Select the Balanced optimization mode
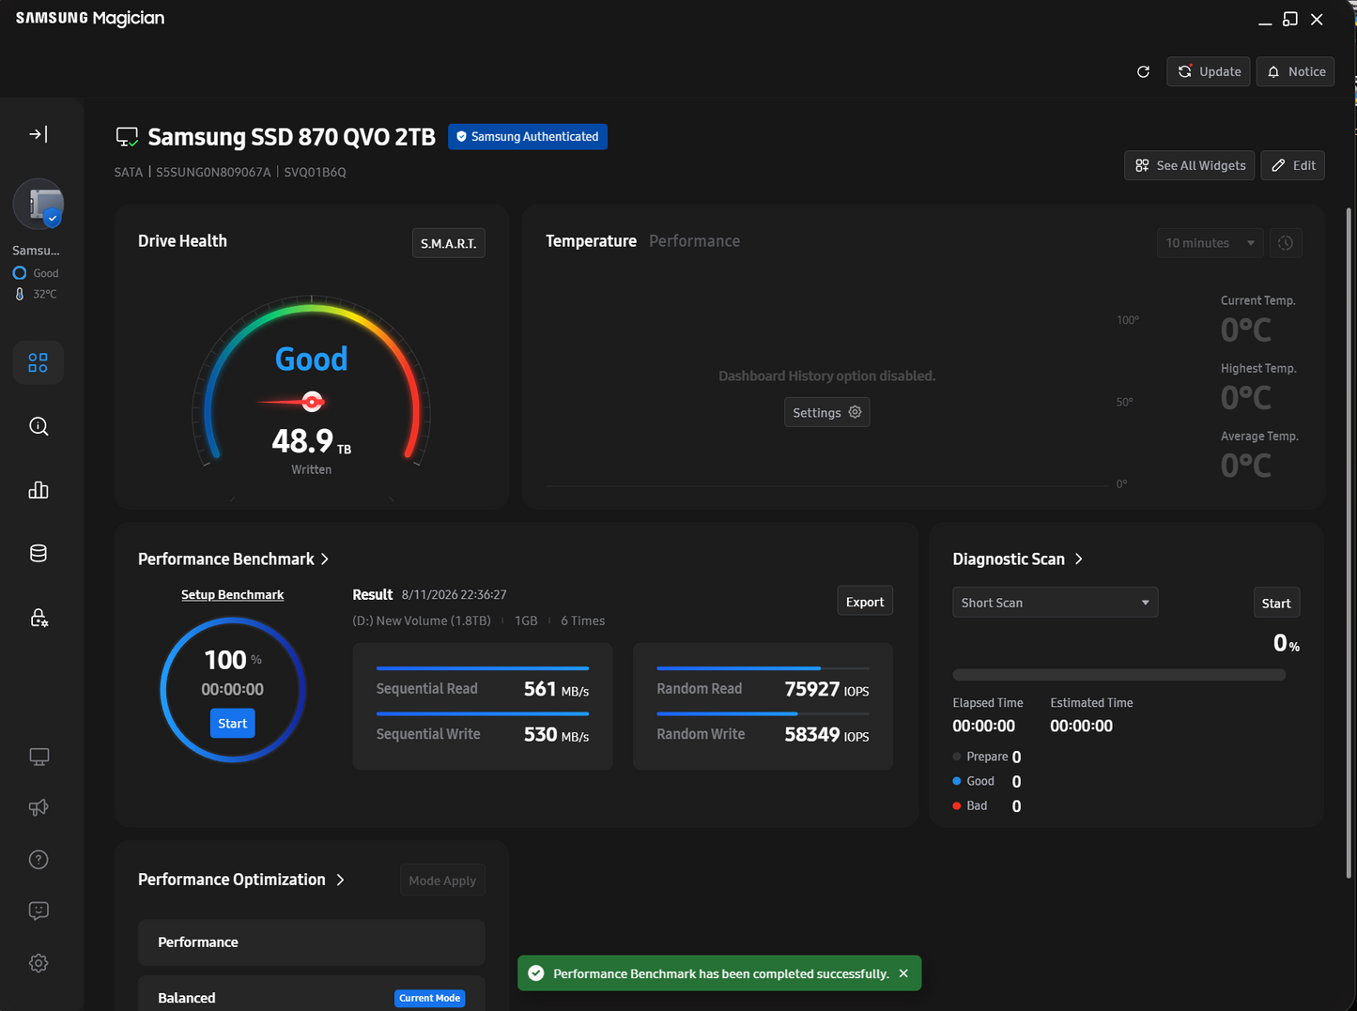The height and width of the screenshot is (1011, 1357). (x=312, y=994)
